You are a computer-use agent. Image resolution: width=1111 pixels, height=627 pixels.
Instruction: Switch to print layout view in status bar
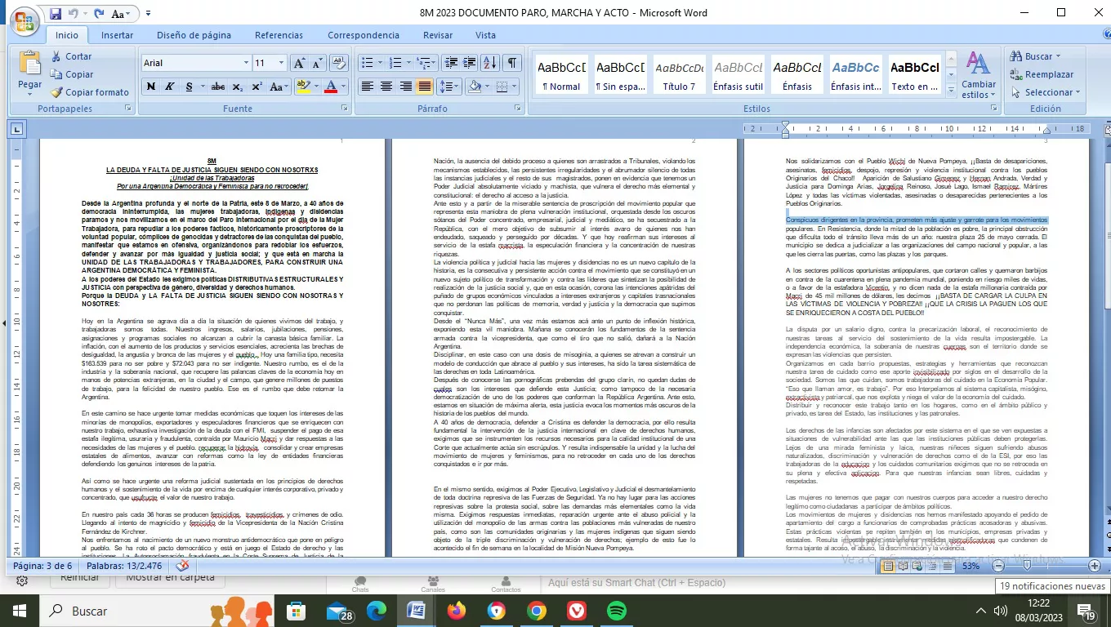tap(888, 566)
